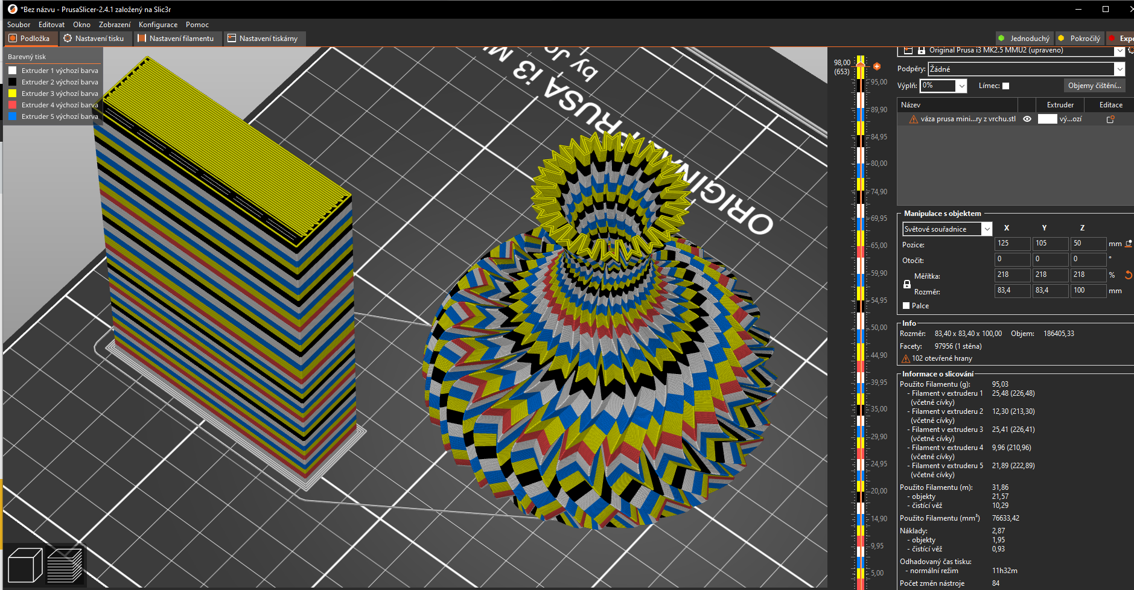1134x590 pixels.
Task: Toggle visibility eye for the váza model
Action: [x=1027, y=119]
